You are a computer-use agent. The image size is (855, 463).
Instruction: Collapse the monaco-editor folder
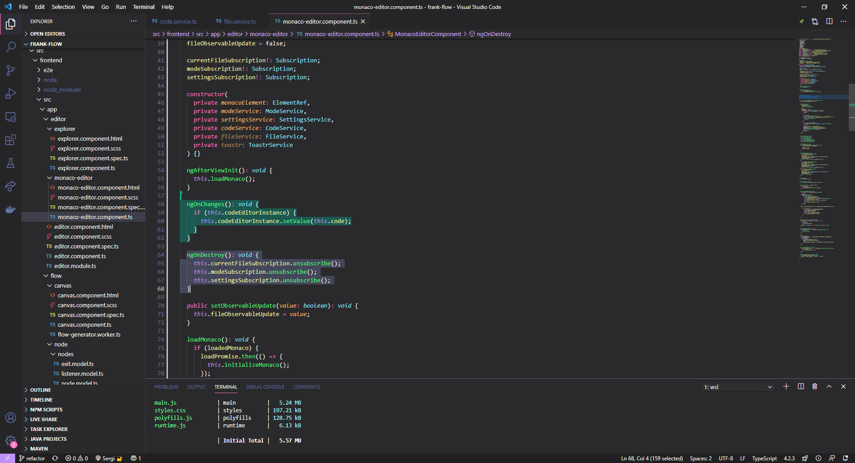click(x=73, y=178)
